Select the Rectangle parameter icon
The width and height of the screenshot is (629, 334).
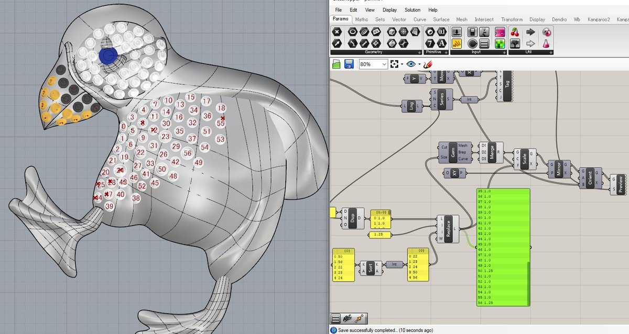376,43
